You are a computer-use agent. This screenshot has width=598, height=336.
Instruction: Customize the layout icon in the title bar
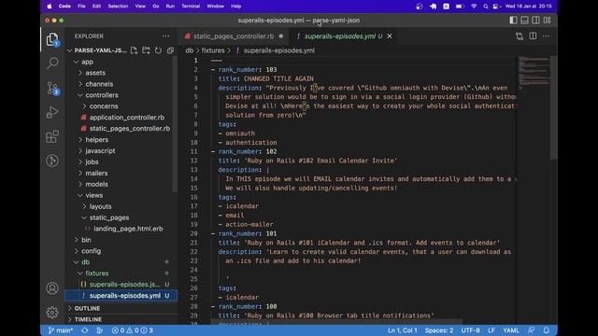click(548, 21)
